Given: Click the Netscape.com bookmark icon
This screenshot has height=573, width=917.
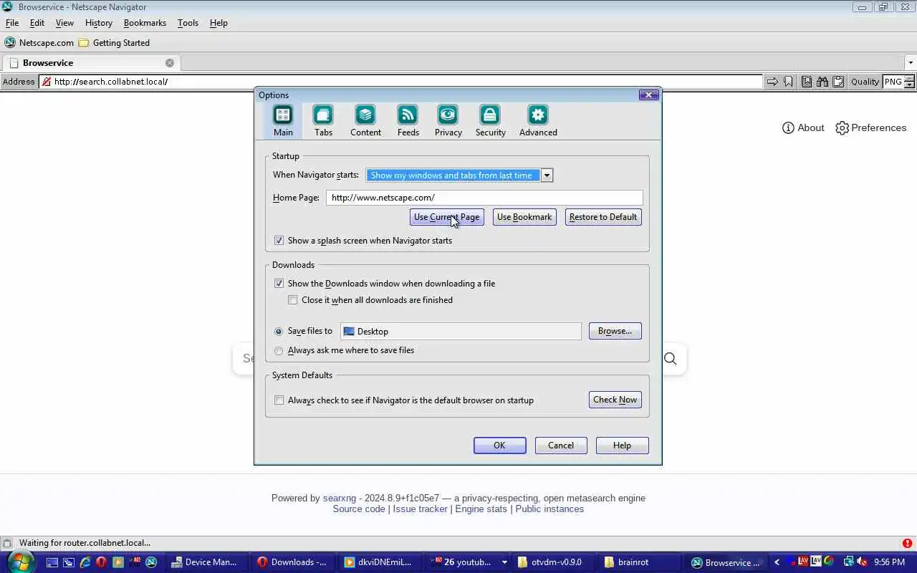Looking at the screenshot, I should click(10, 43).
